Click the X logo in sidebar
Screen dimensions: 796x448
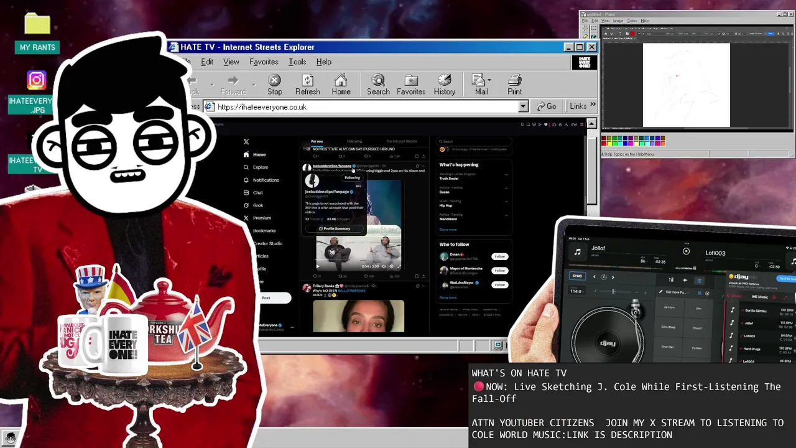point(246,142)
